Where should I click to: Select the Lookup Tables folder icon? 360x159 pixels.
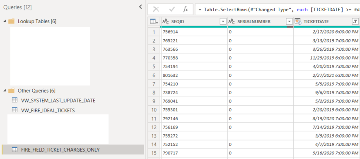point(11,21)
